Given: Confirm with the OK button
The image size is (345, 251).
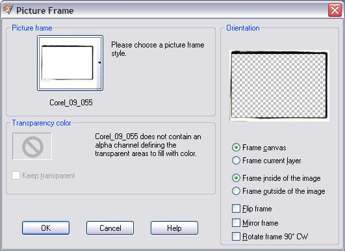Looking at the screenshot, I should 45,228.
